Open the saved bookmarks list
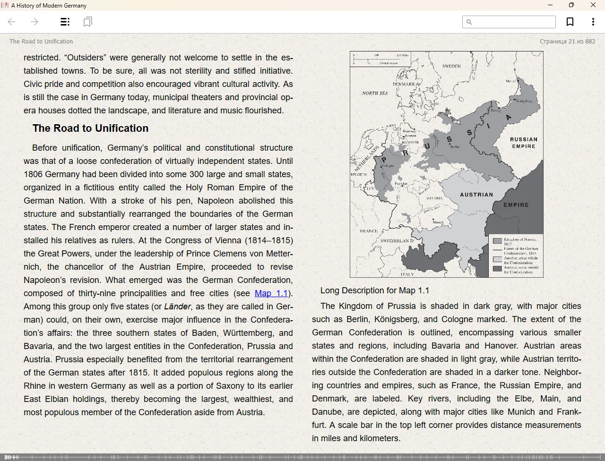 coord(87,22)
